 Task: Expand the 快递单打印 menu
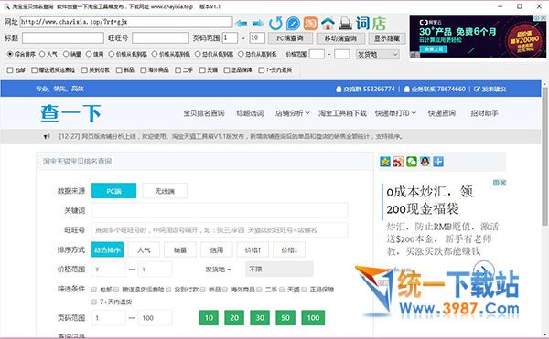pyautogui.click(x=395, y=113)
